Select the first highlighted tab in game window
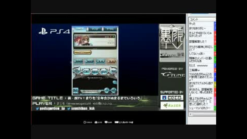The width and height of the screenshot is (247, 139). pos(80,29)
